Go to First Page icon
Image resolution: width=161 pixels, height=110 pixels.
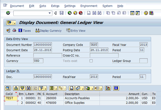108,13
